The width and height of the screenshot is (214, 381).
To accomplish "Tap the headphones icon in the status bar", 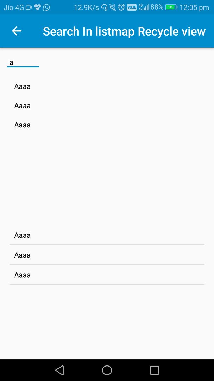I will click(104, 7).
